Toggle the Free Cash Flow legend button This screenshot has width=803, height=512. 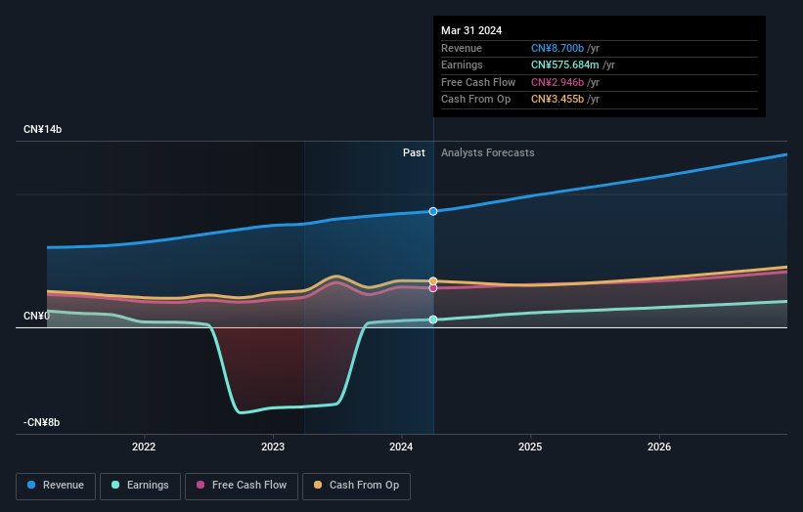(x=242, y=486)
